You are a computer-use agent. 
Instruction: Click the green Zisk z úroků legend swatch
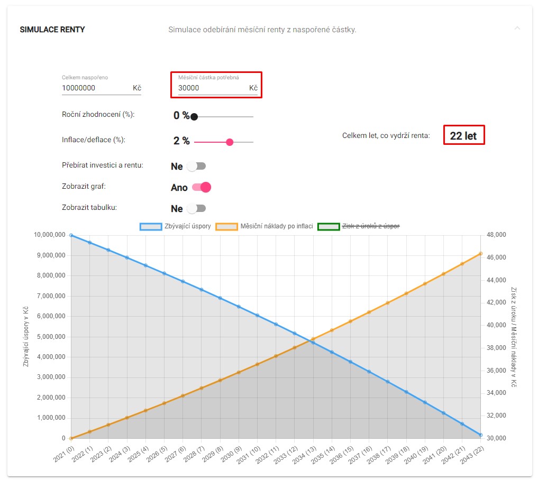328,226
